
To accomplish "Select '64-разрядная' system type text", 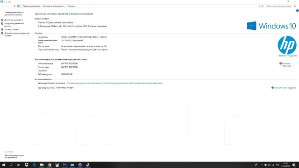I will click(x=84, y=46).
